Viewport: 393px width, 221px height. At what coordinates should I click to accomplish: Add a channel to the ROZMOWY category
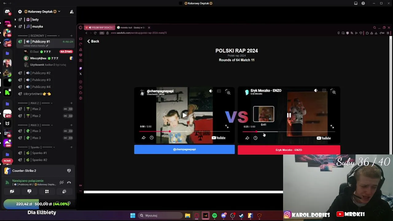click(71, 36)
